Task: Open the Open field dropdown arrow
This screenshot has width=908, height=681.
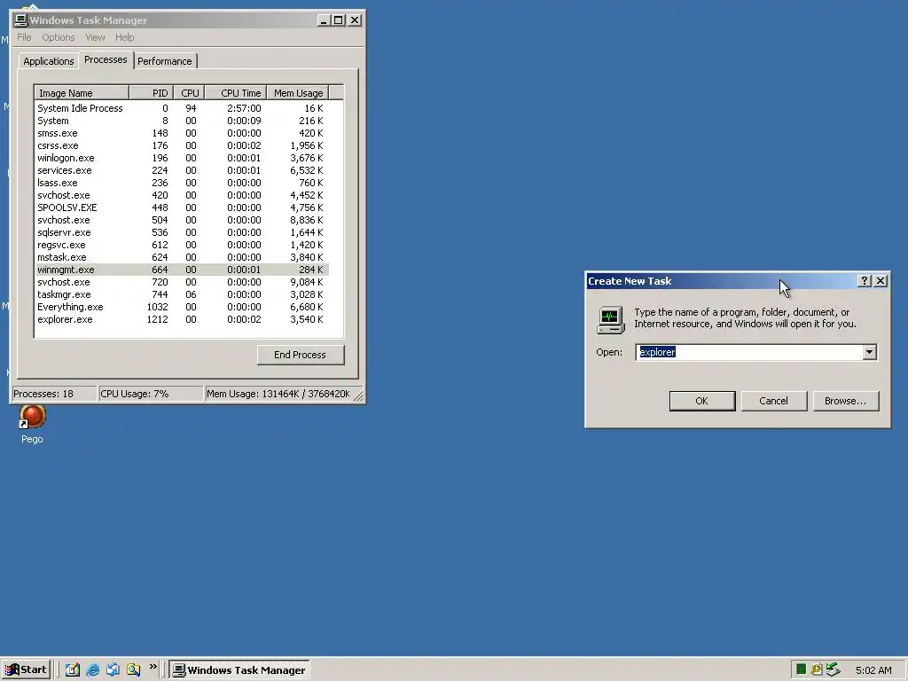Action: 869,352
